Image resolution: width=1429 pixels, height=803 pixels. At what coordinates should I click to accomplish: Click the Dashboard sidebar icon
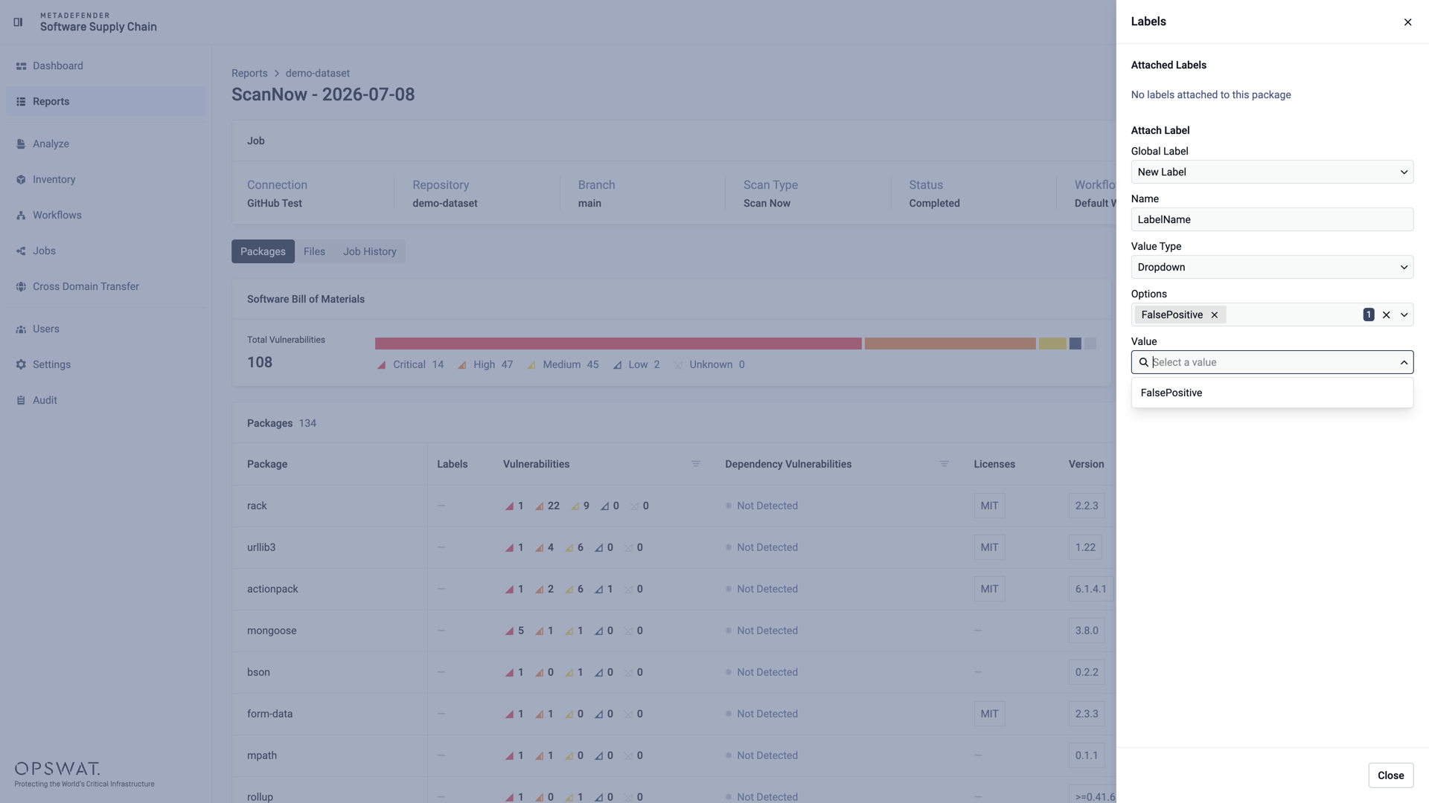click(21, 66)
